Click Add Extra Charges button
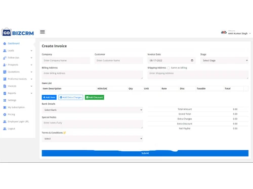 coord(71,97)
